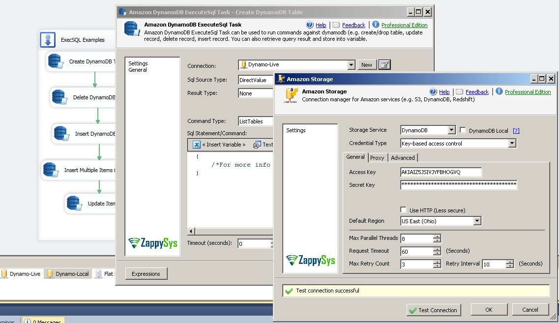Open the Credential Type dropdown
Screen dimensions: 559x323
512,143
